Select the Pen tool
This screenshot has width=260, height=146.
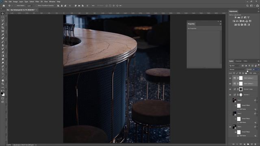[3, 66]
